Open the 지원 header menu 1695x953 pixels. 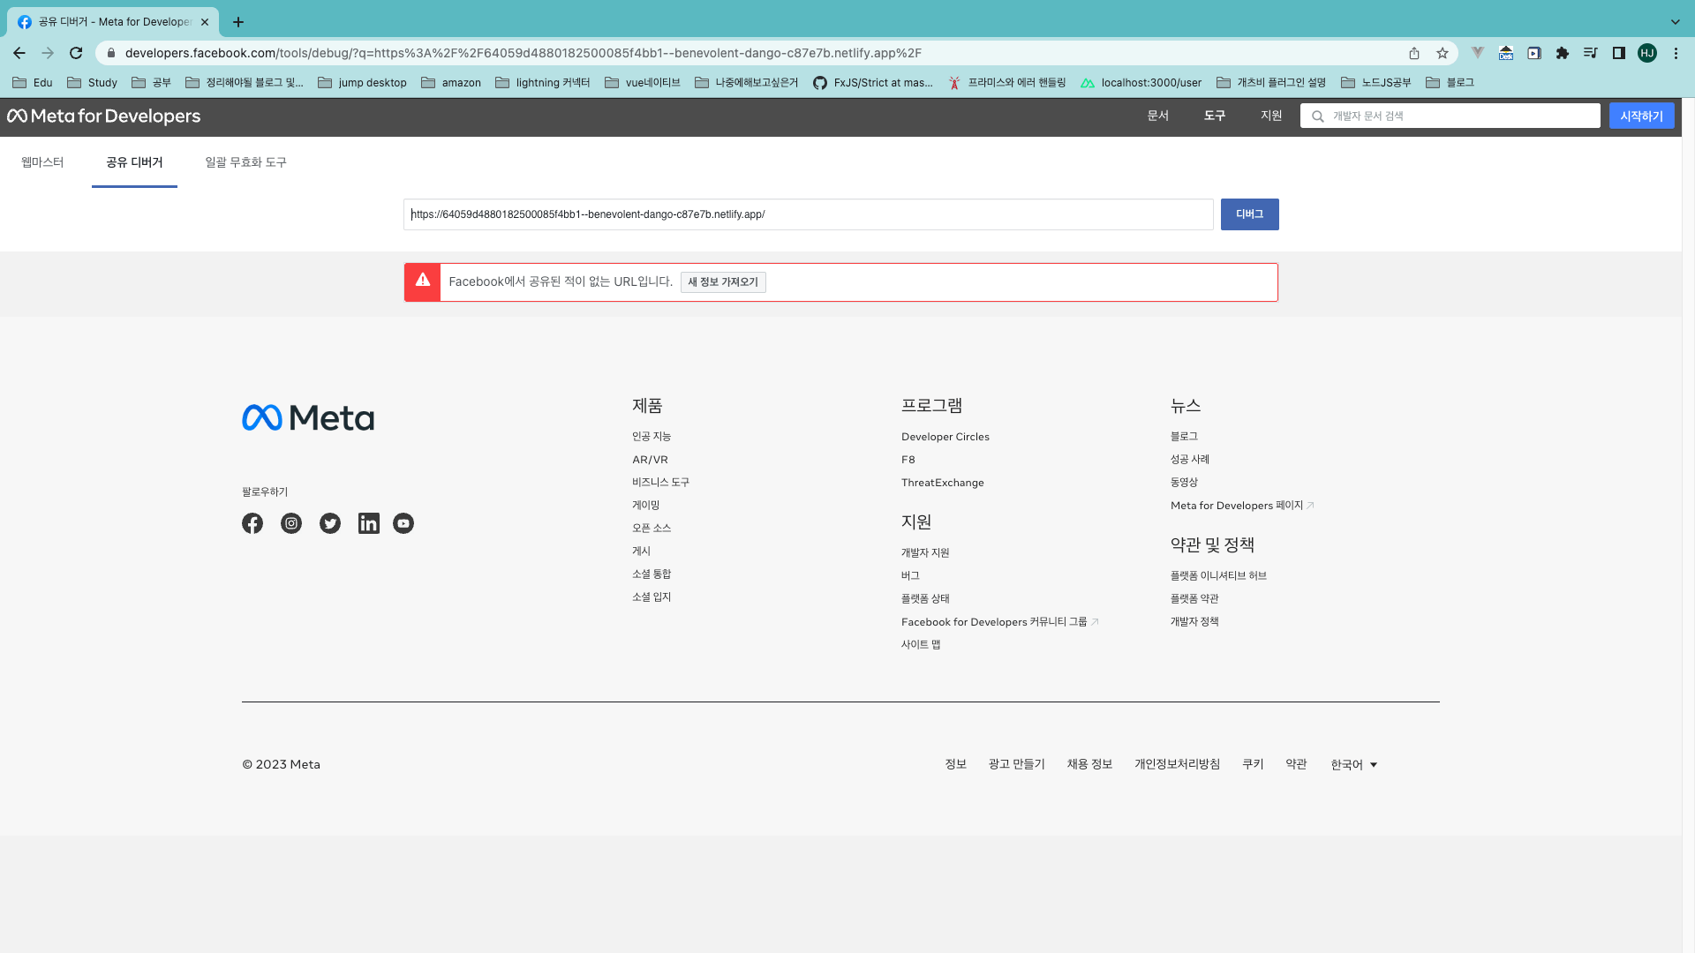click(1271, 116)
